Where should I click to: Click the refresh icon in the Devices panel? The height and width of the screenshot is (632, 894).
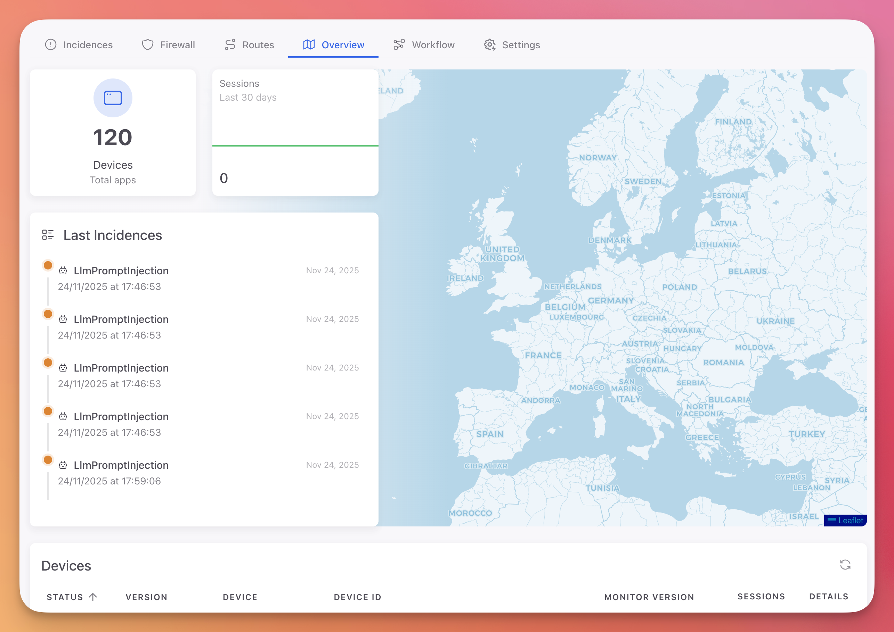click(845, 565)
